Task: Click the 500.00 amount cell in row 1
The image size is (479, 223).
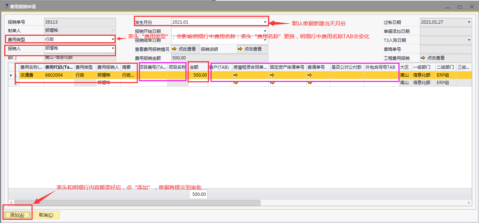Action: tap(198, 75)
